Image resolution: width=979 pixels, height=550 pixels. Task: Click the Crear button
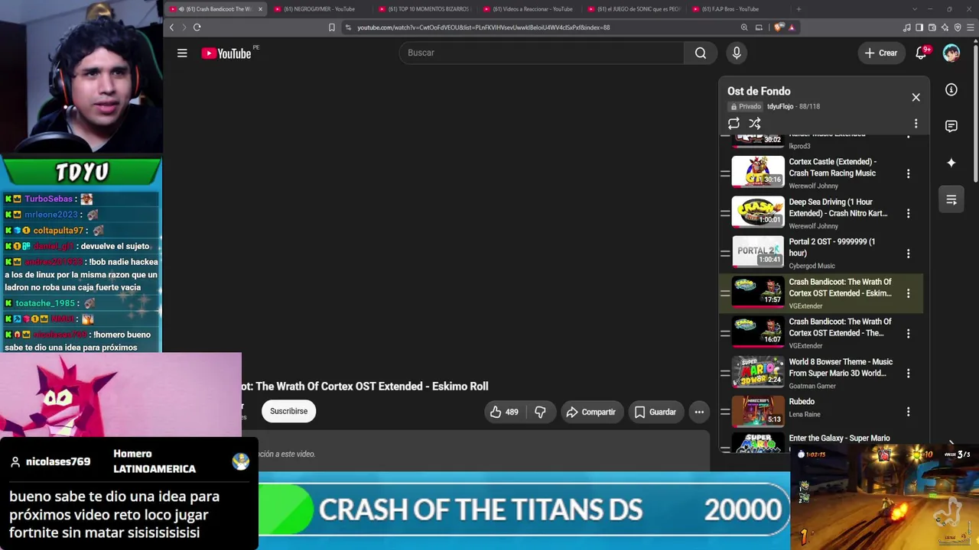pos(881,53)
